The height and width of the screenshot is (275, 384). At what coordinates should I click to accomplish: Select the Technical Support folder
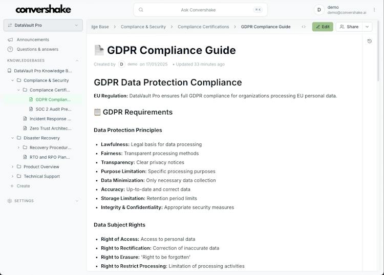click(41, 176)
